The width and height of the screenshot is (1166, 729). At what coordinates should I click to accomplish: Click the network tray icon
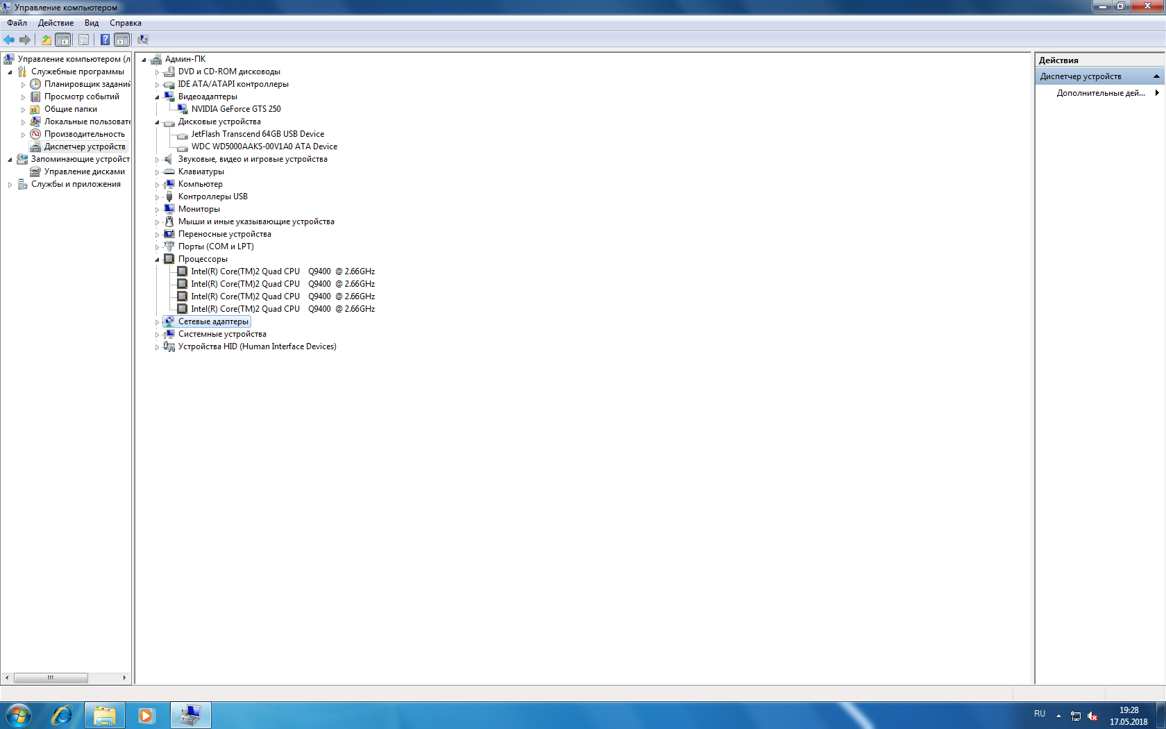1076,716
